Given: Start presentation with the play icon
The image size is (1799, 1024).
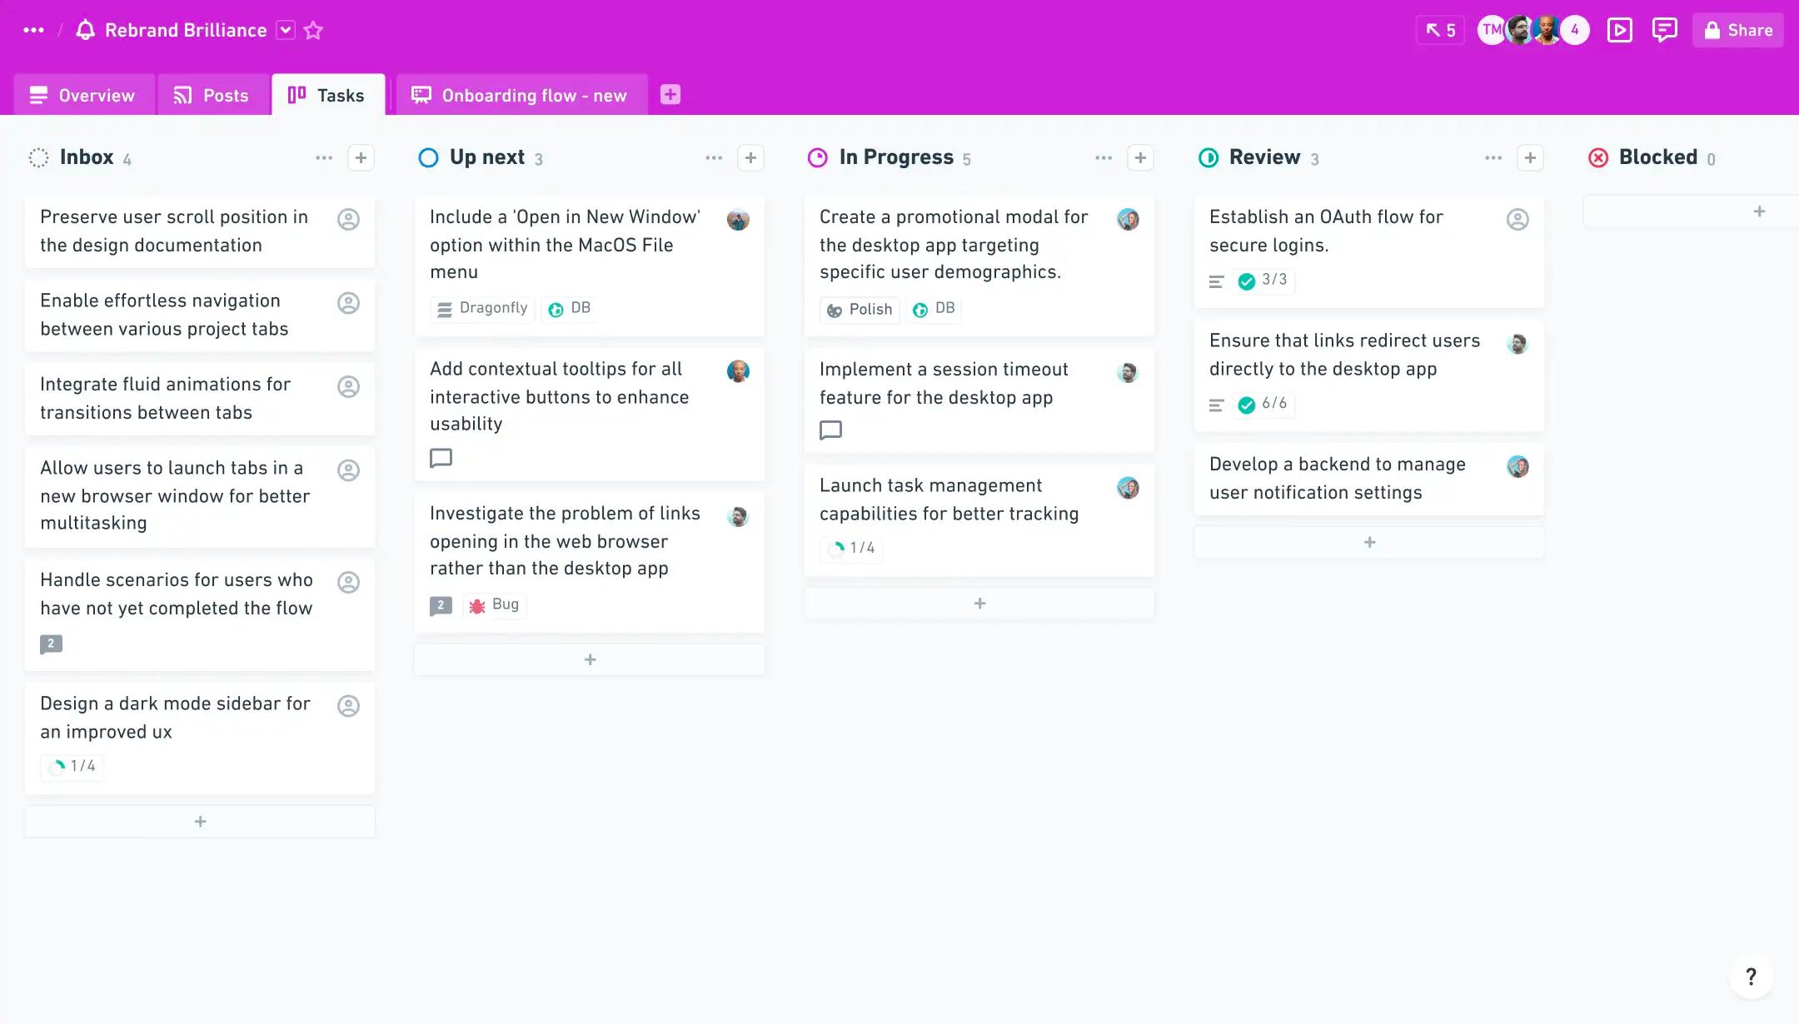Looking at the screenshot, I should (x=1619, y=31).
